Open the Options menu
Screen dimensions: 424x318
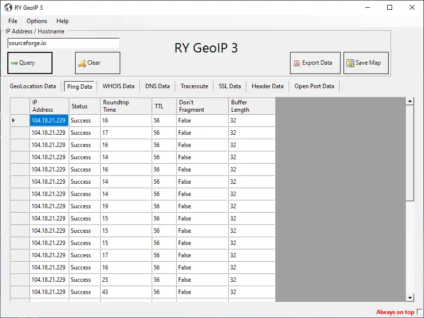coord(37,21)
